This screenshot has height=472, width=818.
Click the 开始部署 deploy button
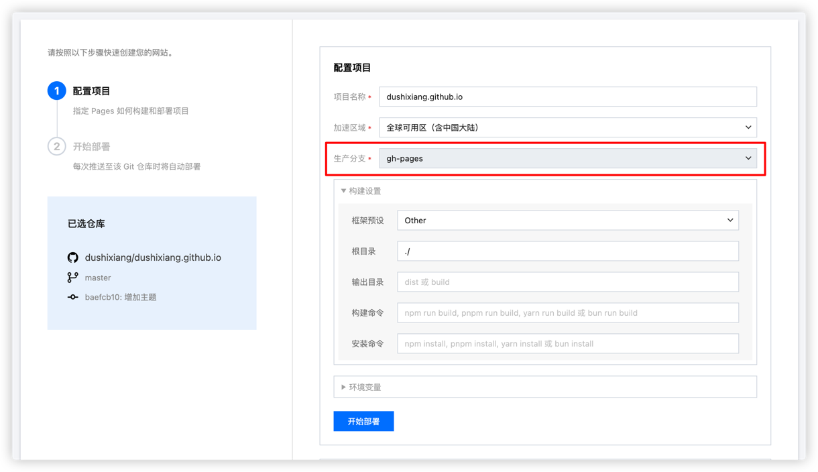tap(363, 421)
